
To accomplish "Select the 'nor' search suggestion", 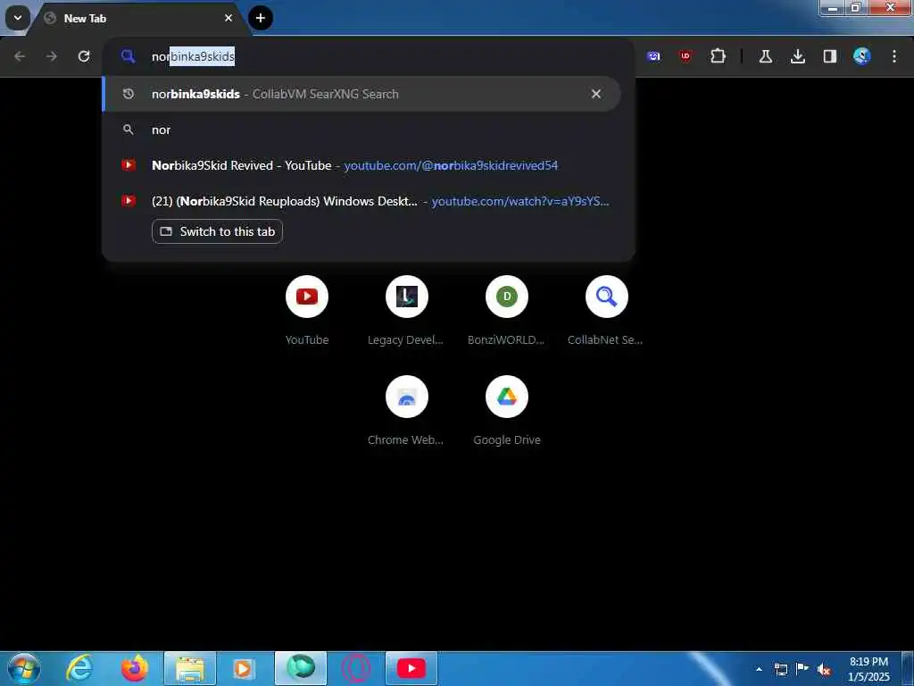I will [361, 130].
